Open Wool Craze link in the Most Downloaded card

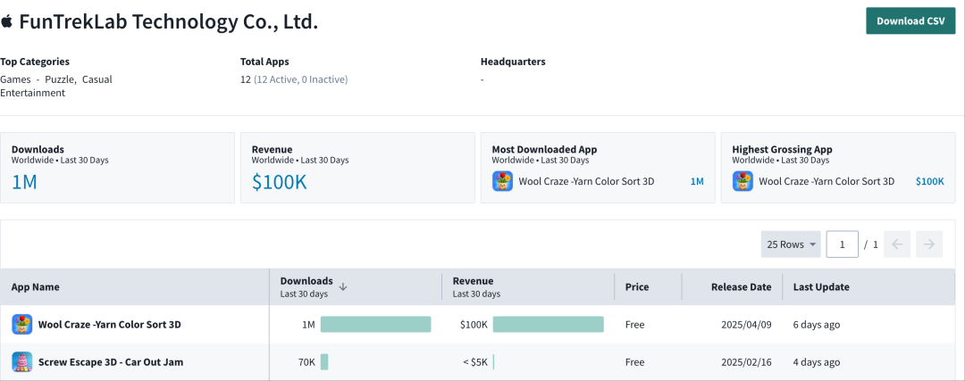pos(586,181)
